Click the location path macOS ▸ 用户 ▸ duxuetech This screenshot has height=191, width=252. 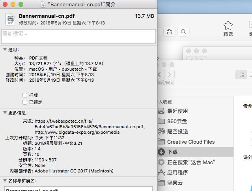pos(56,69)
